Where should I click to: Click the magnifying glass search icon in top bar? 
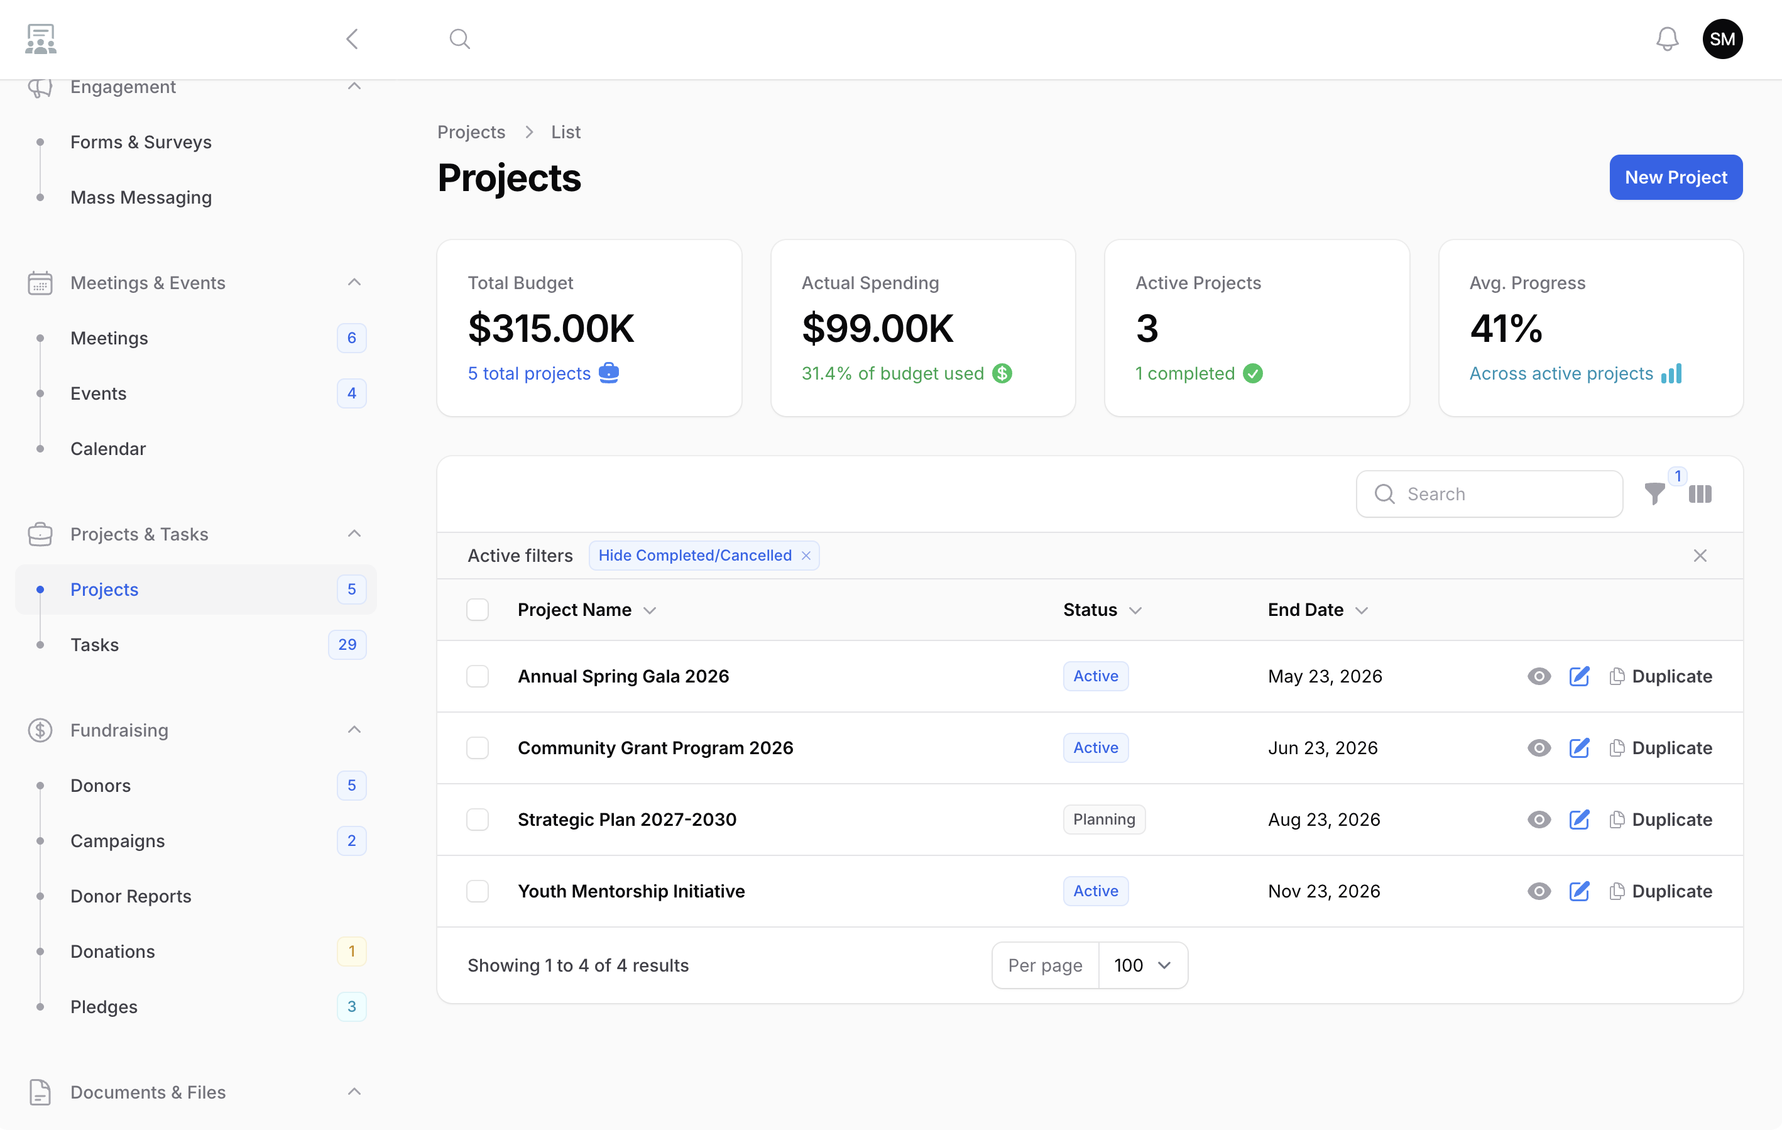point(459,38)
